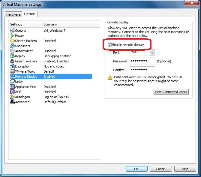Switch to the Hardware tab
This screenshot has height=177, width=201.
pyautogui.click(x=13, y=14)
